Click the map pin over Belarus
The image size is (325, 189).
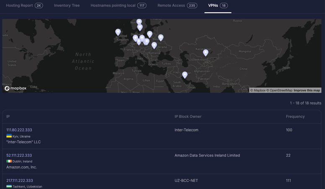tap(161, 38)
